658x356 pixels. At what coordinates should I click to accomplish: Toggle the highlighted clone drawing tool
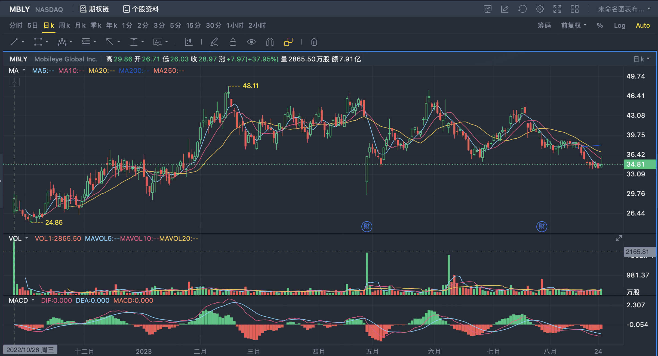click(x=288, y=42)
